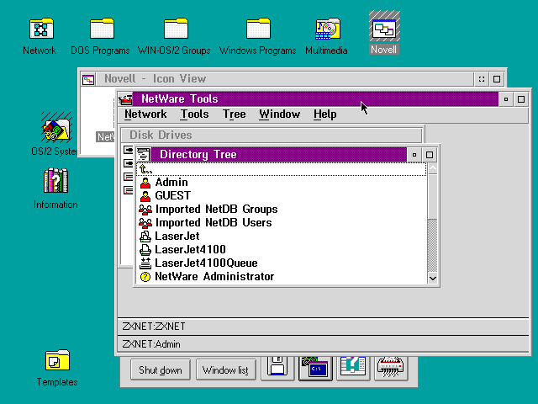
Task: Click the NetWare Administrator question-mark icon
Action: (x=145, y=277)
